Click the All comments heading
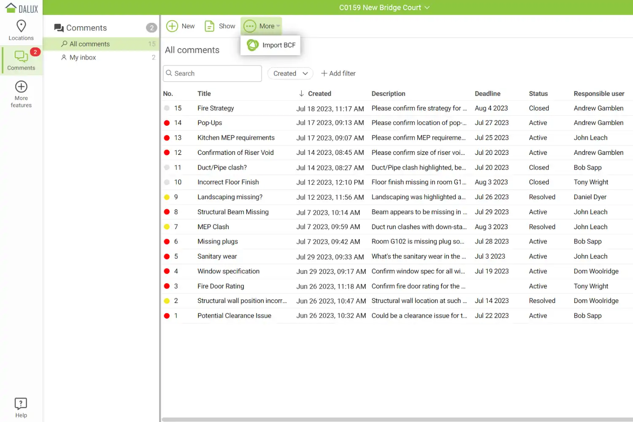The width and height of the screenshot is (633, 422). pyautogui.click(x=192, y=50)
